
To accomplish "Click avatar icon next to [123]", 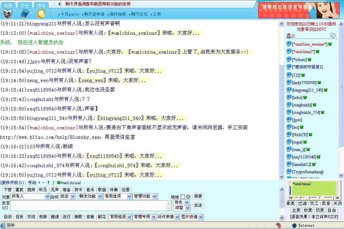I will tap(289, 75).
